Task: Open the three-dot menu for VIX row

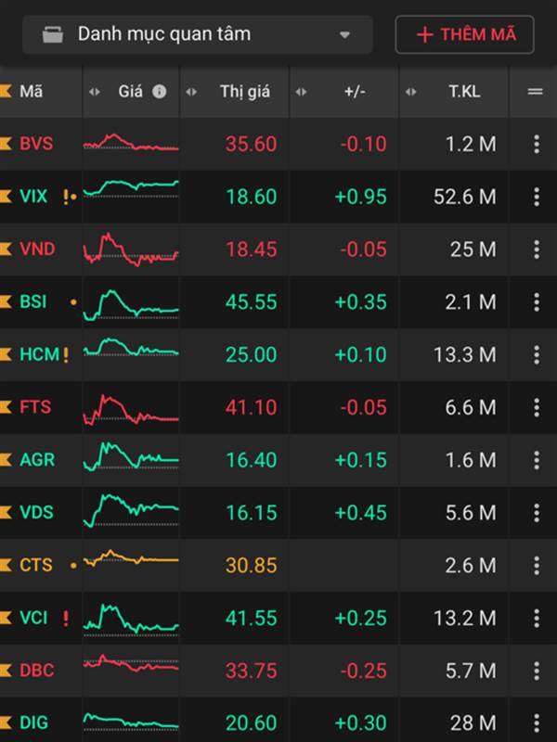Action: pyautogui.click(x=537, y=197)
